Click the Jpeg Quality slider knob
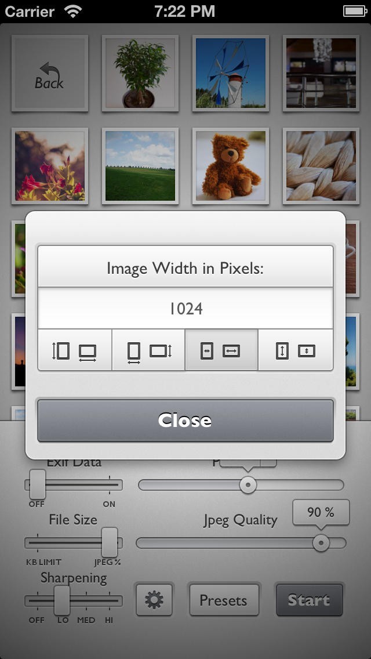371x659 pixels. pyautogui.click(x=321, y=542)
